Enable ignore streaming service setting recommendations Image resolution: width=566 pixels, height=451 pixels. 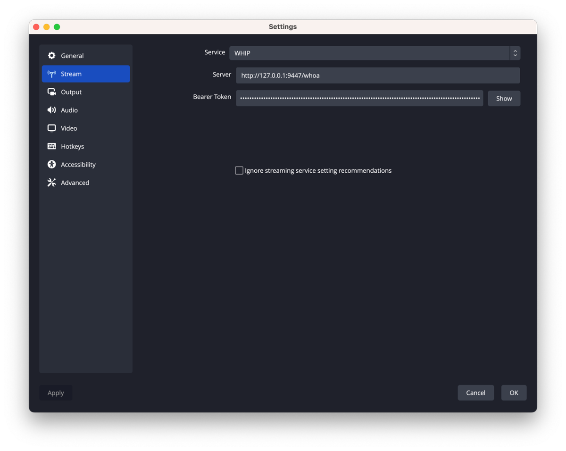pos(239,170)
